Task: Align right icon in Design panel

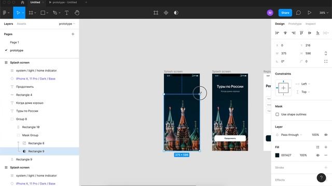Action: pos(293,33)
